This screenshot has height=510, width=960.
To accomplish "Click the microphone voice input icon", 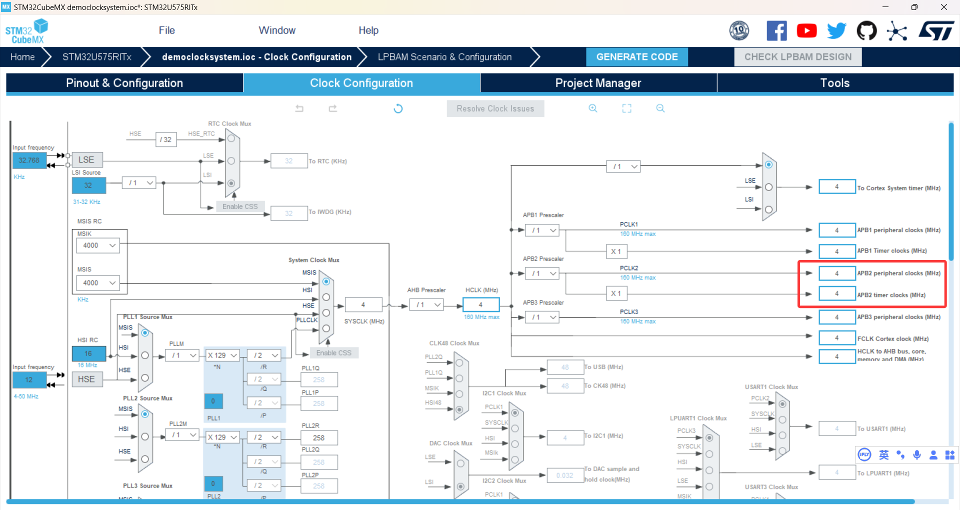I will [917, 454].
